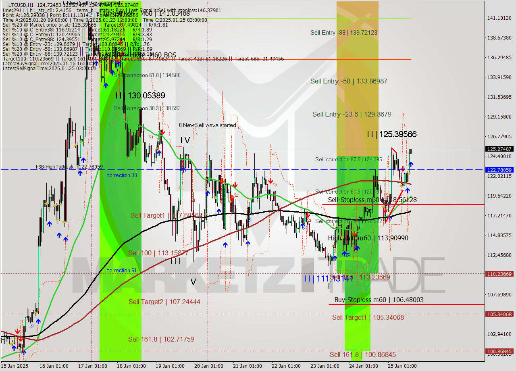Click the 'correction 61' blue label
The width and height of the screenshot is (516, 371).
pos(121,271)
